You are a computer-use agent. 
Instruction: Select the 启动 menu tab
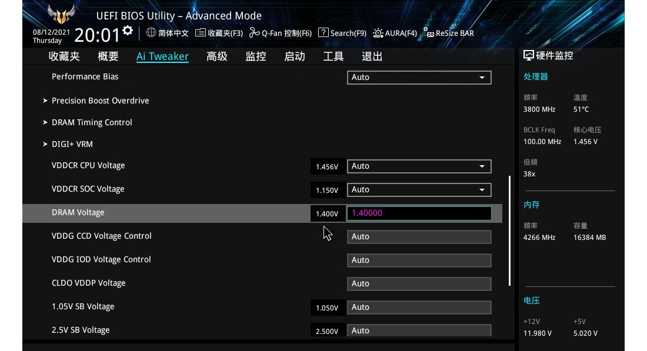pyautogui.click(x=294, y=56)
